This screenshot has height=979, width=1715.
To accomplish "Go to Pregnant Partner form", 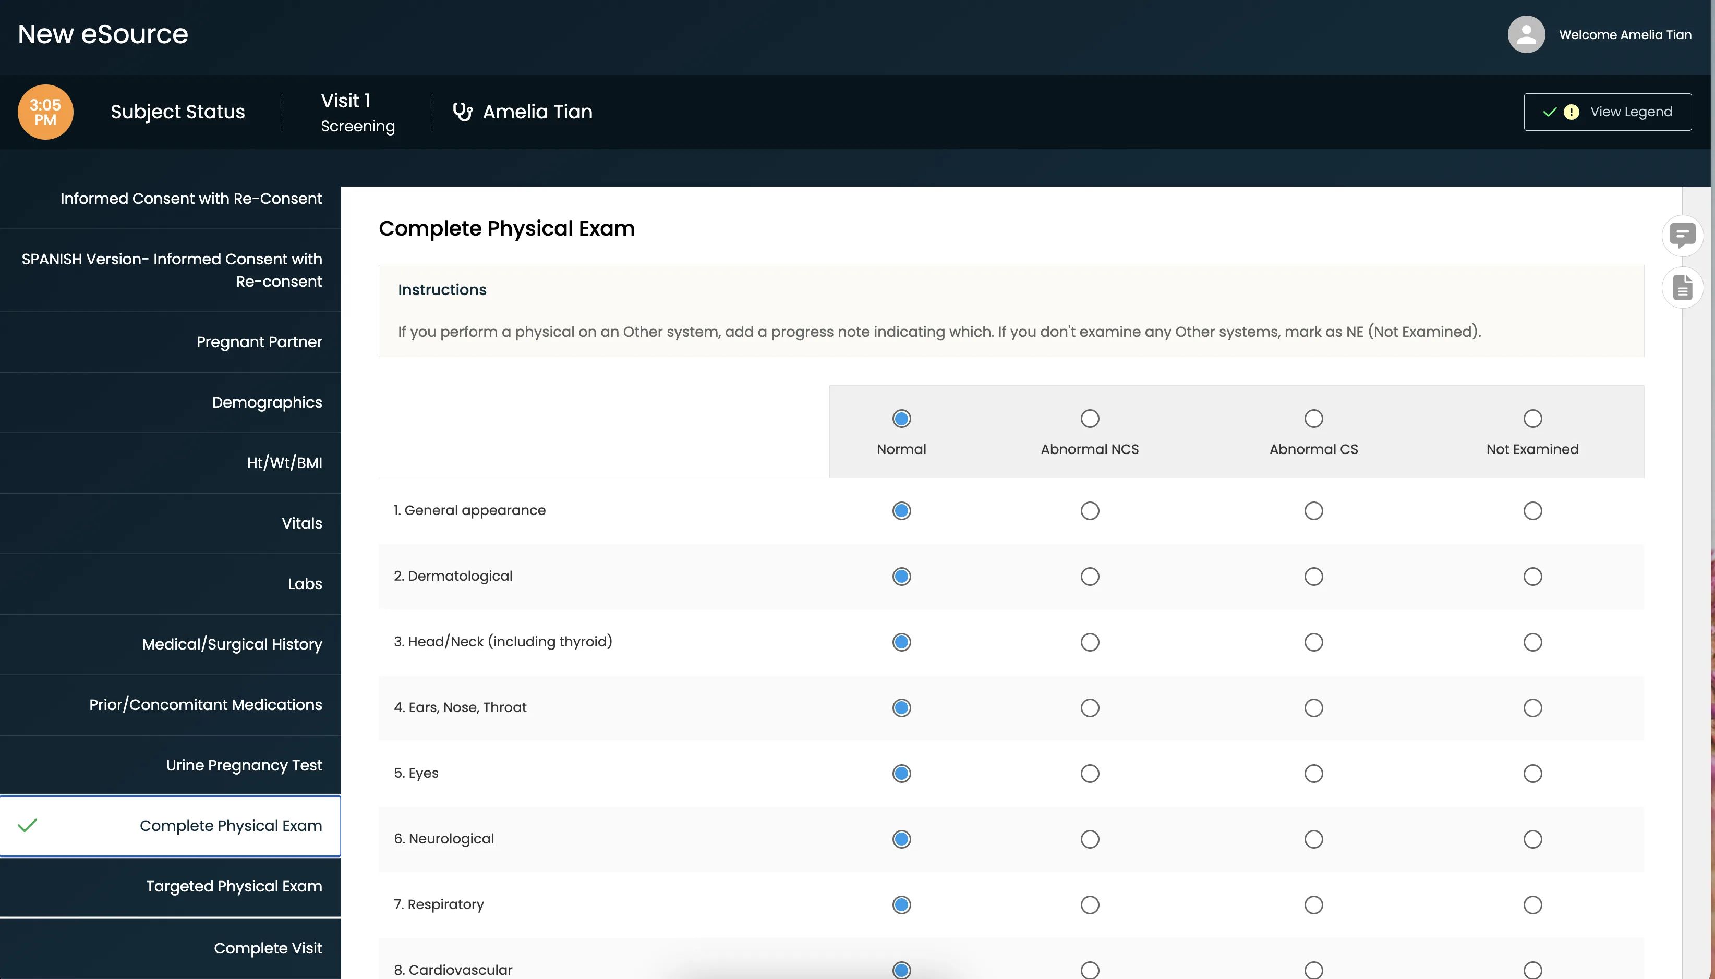I will point(170,341).
